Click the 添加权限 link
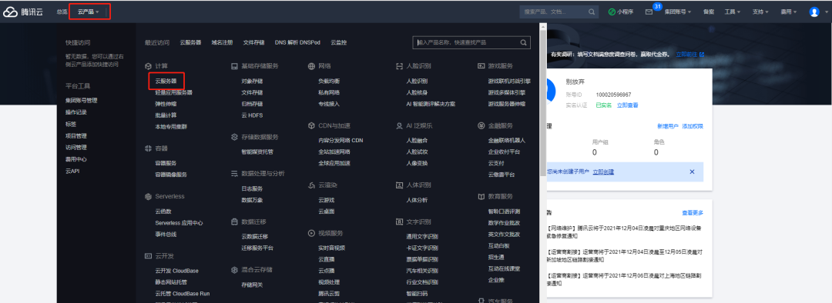 coord(693,126)
